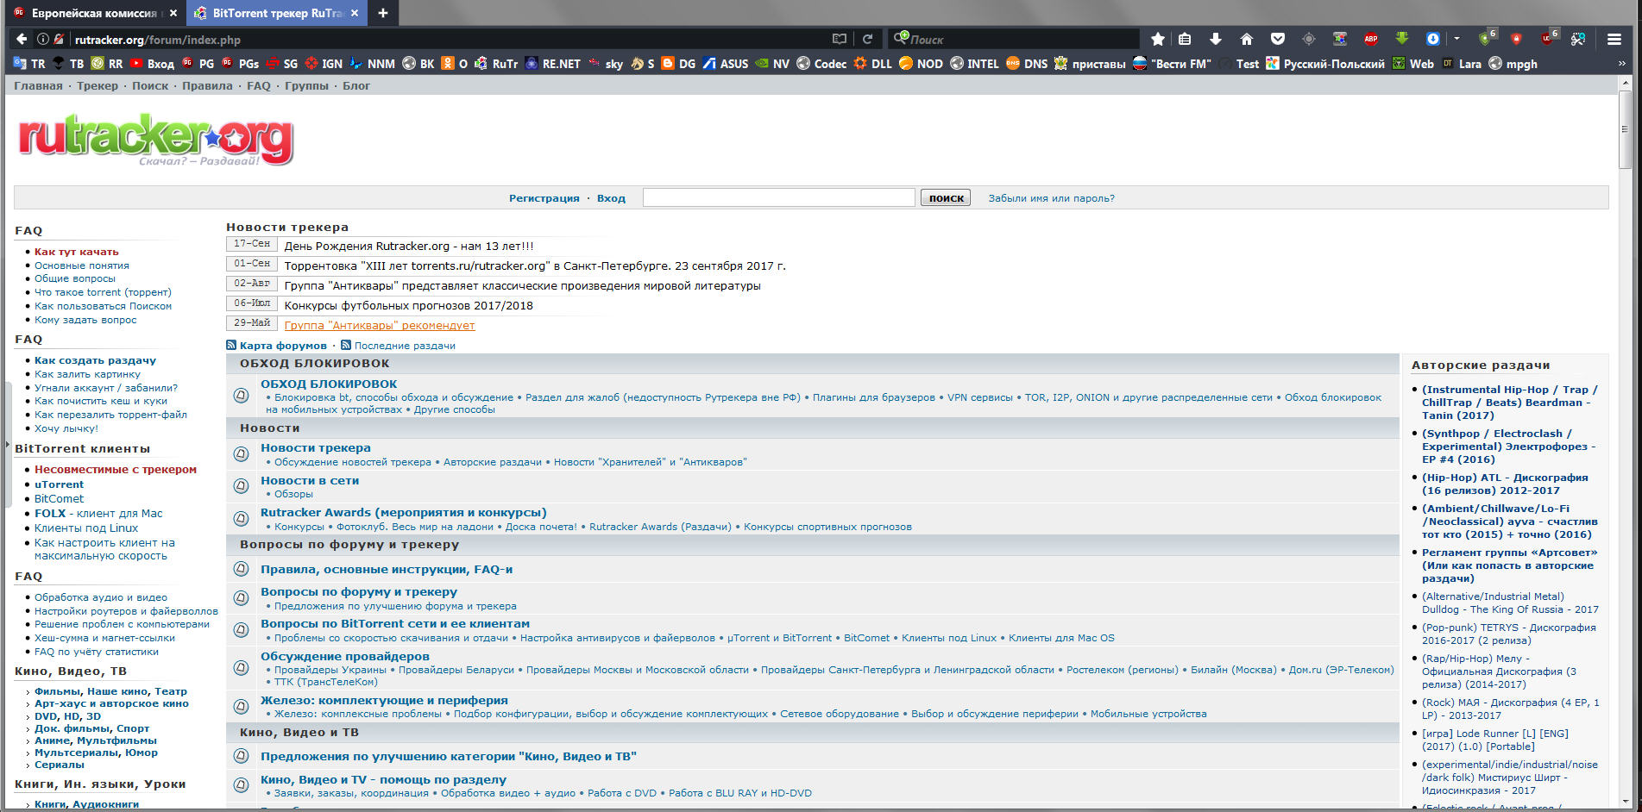The width and height of the screenshot is (1642, 812).
Task: Open 'Группа "Антиквары" рекомендует' news link
Action: click(x=380, y=325)
